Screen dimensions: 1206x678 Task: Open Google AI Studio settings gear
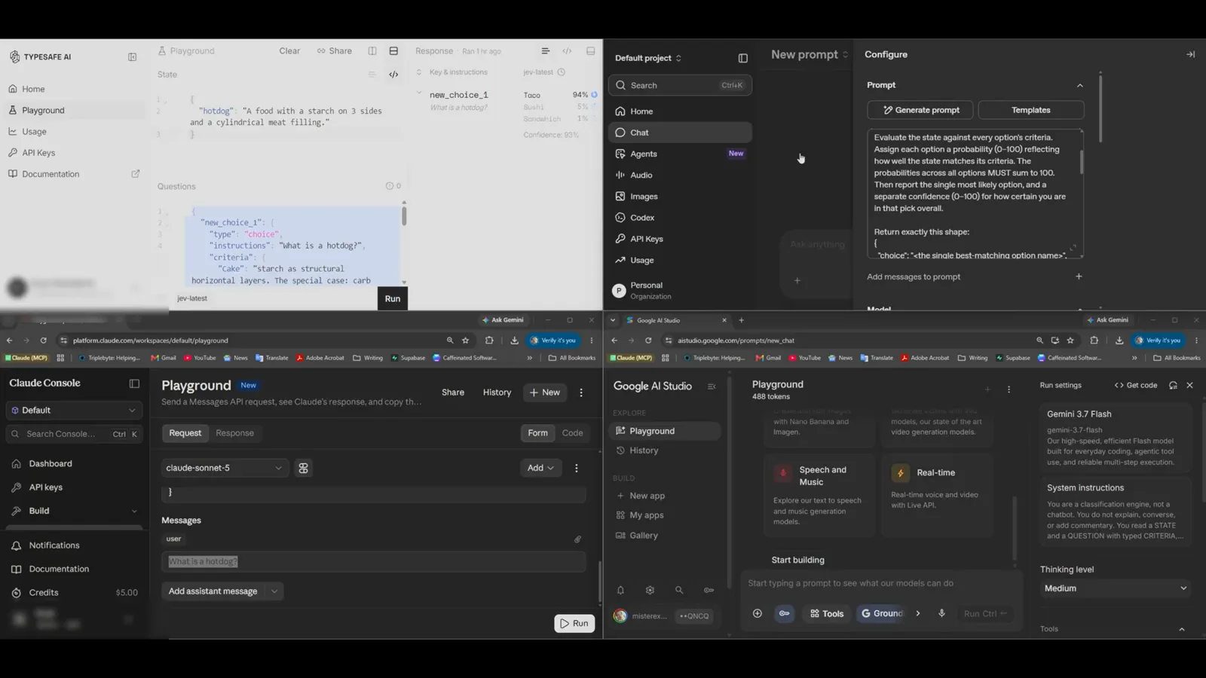(650, 591)
